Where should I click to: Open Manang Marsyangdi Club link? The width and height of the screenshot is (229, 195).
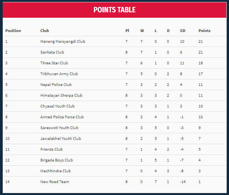click(x=63, y=41)
